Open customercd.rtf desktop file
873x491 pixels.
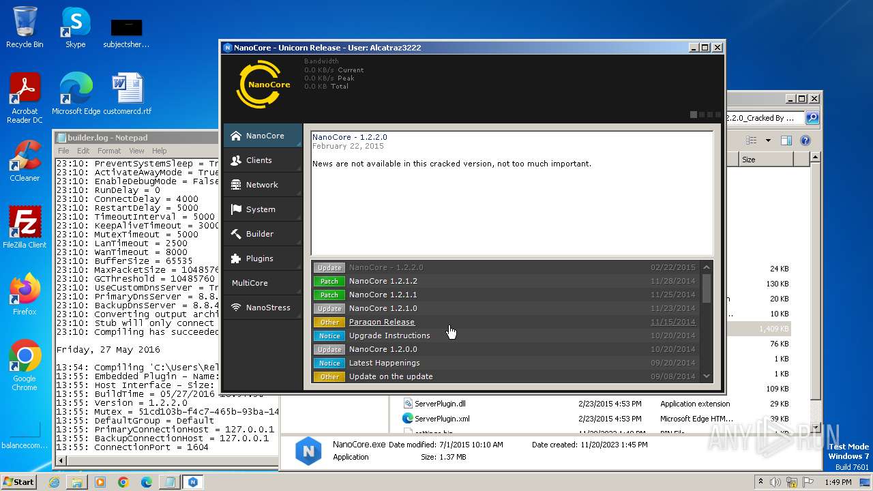pyautogui.click(x=128, y=94)
